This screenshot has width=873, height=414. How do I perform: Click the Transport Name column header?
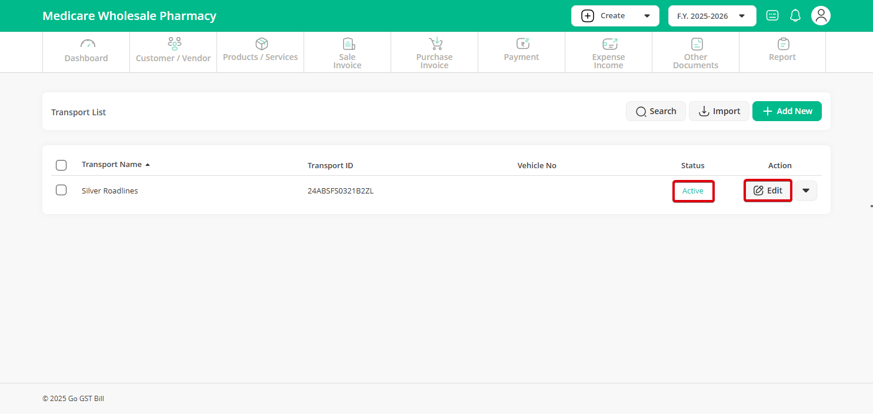112,165
